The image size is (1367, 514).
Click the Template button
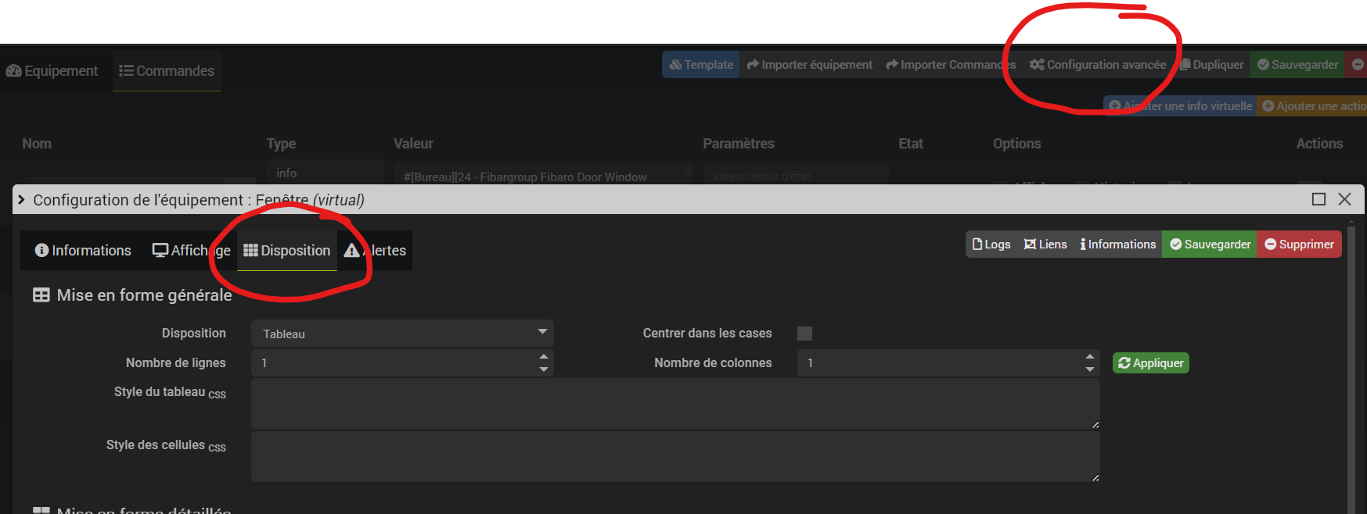[701, 65]
